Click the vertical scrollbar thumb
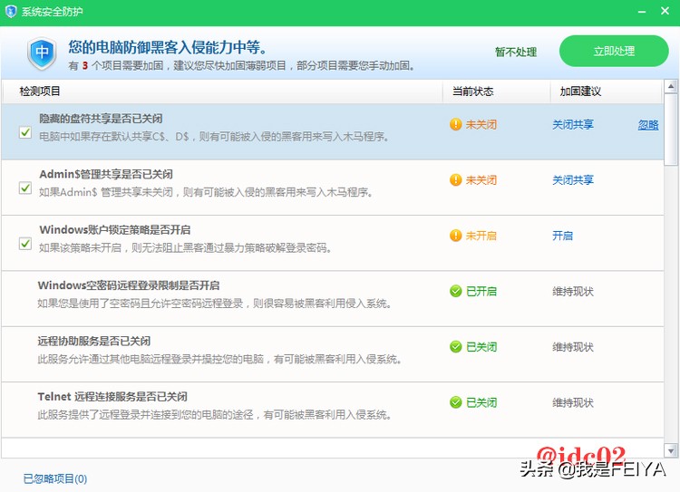The image size is (680, 492). point(671,129)
